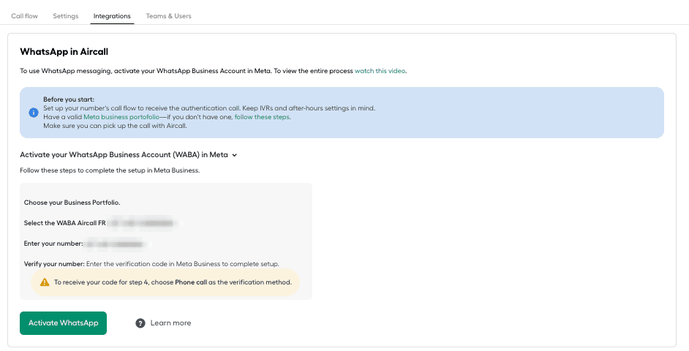This screenshot has height=351, width=689.
Task: Click the 'WhatsApp in Aircall' heading
Action: [64, 52]
